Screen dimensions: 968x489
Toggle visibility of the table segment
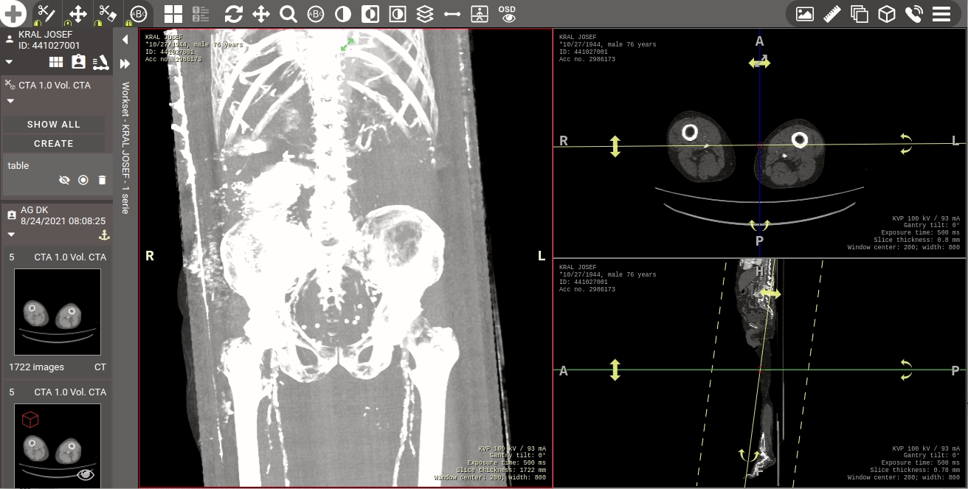tap(64, 180)
